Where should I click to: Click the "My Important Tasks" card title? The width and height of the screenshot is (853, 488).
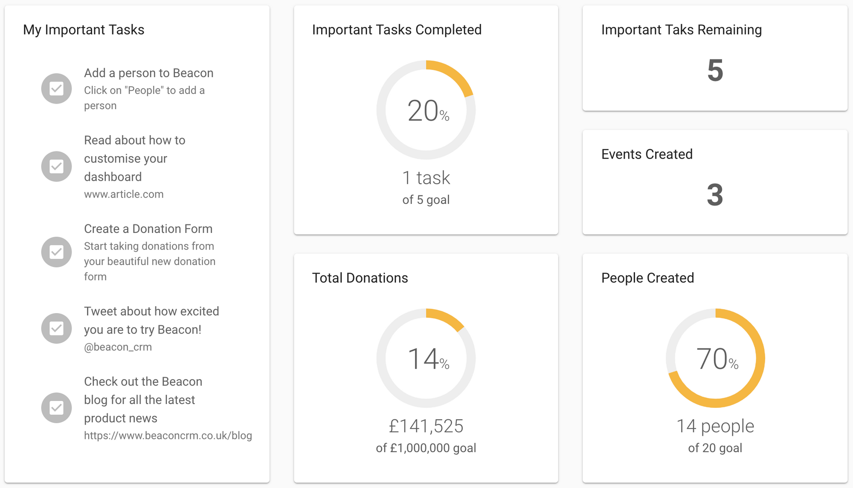(x=84, y=29)
